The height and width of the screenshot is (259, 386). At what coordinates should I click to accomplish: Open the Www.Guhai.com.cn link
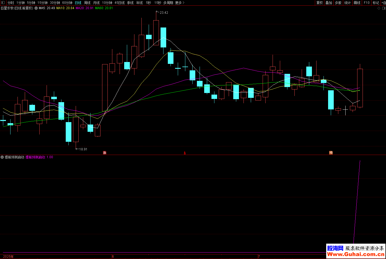(x=356, y=254)
